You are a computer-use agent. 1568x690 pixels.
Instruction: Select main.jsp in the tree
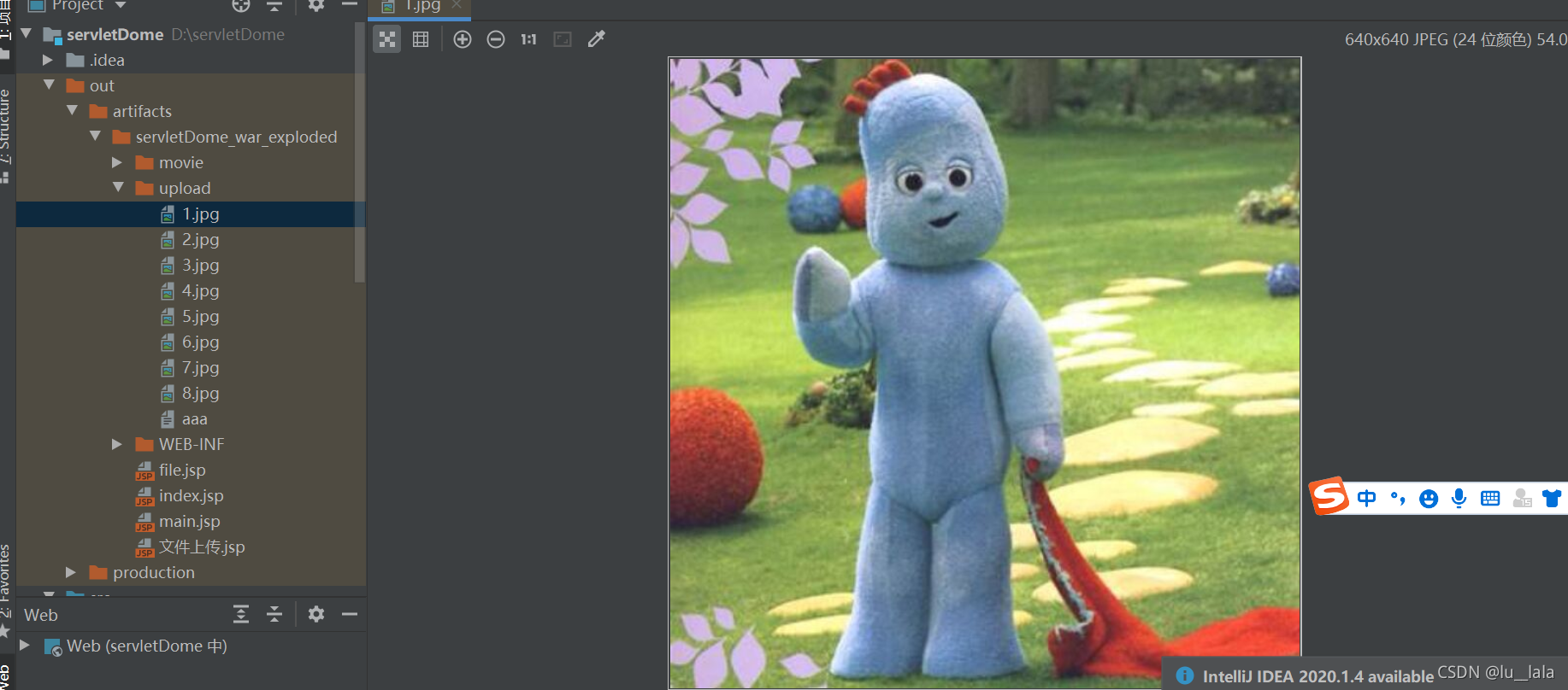[x=189, y=522]
